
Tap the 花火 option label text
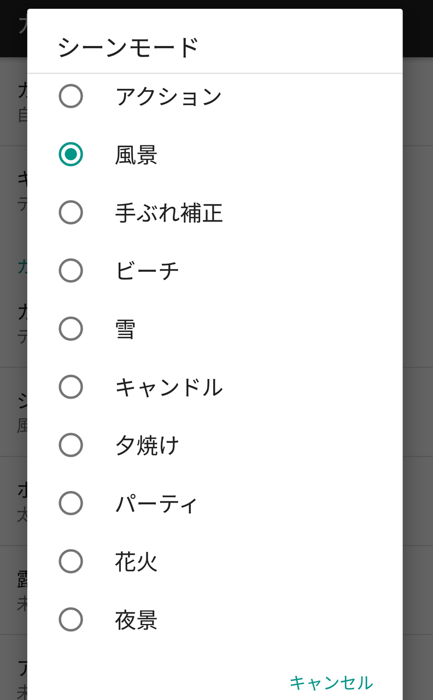[136, 562]
